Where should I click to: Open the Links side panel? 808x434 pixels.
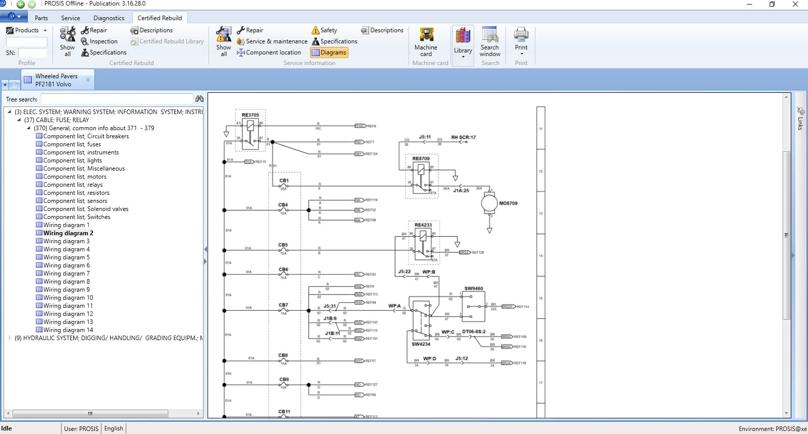(800, 119)
